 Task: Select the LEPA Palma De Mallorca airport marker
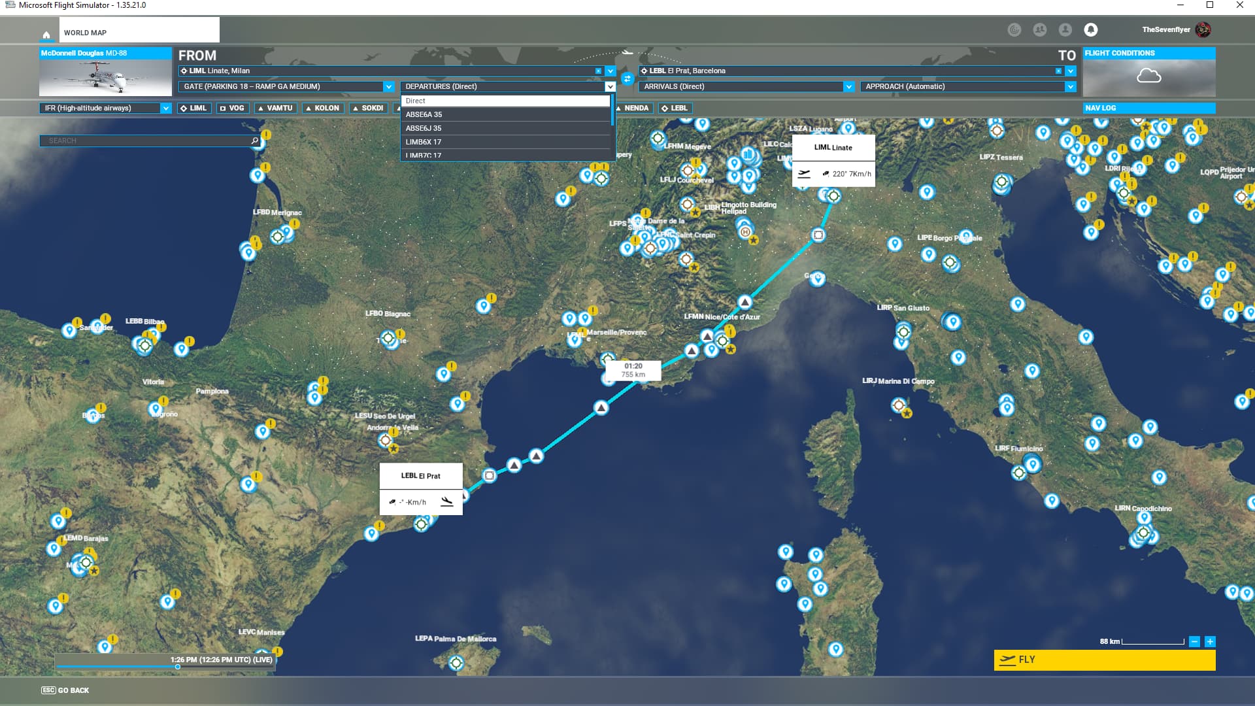click(x=456, y=662)
